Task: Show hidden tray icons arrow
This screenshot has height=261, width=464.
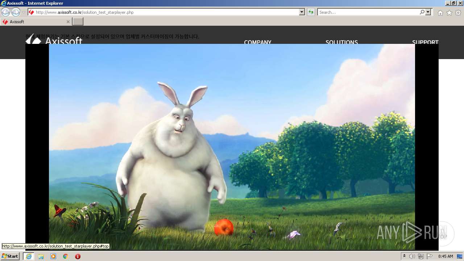Action: [405, 256]
